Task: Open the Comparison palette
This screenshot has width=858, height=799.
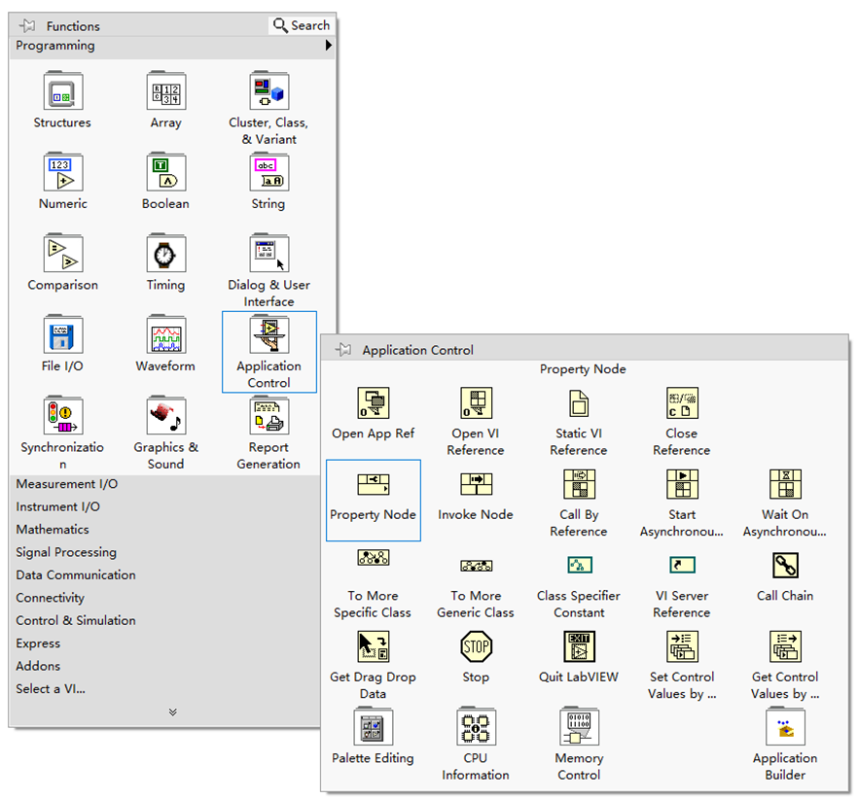Action: pyautogui.click(x=62, y=254)
